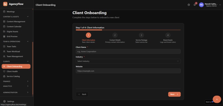Screen dimensions: 223x106
Task: Click the onboarding progress bar
Action: [128, 30]
